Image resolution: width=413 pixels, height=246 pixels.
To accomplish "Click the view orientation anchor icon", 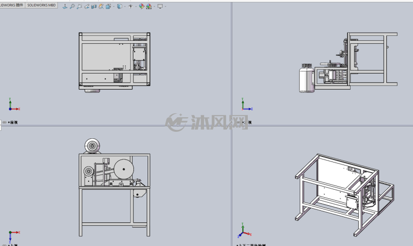I will click(65, 7).
